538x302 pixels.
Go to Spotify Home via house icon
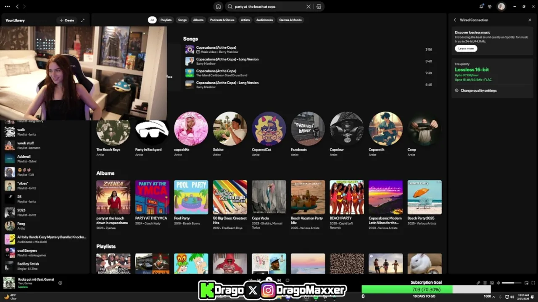click(218, 7)
